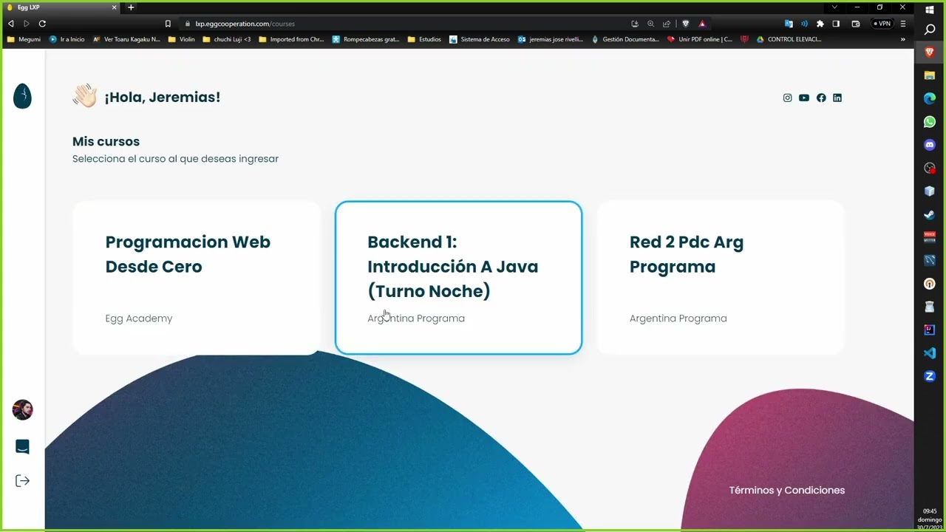Open the Rompecabezas bookmark

(x=366, y=39)
